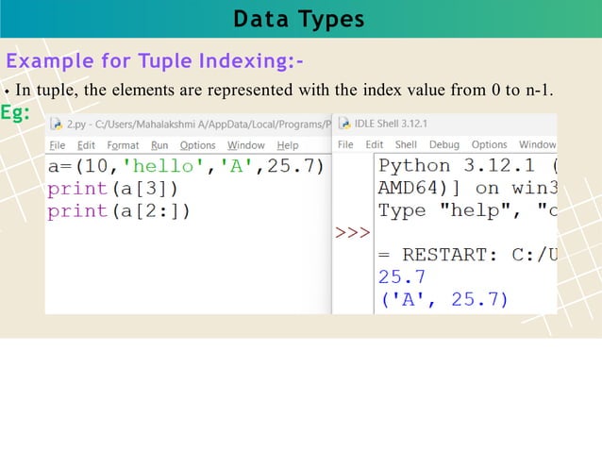The image size is (602, 451).
Task: Open the Edit menu in the 2.py editor
Action: click(x=86, y=145)
